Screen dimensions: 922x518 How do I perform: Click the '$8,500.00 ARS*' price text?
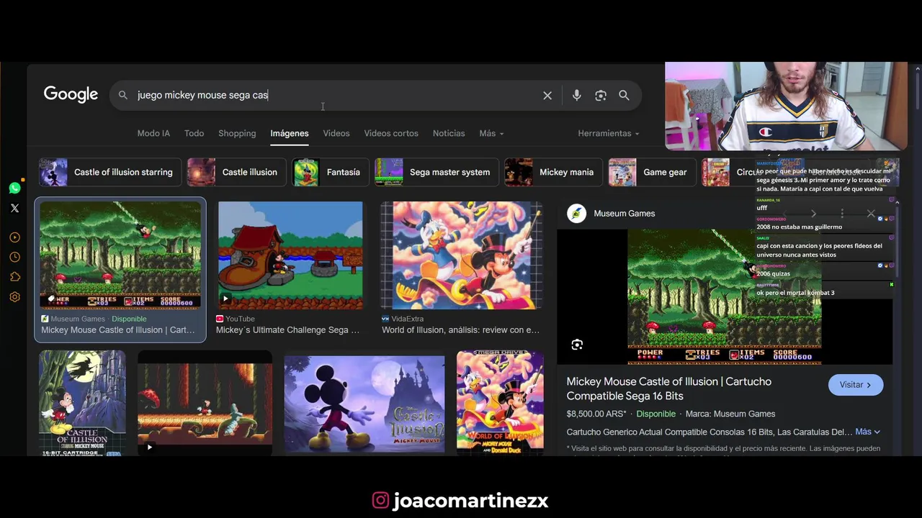tap(596, 414)
